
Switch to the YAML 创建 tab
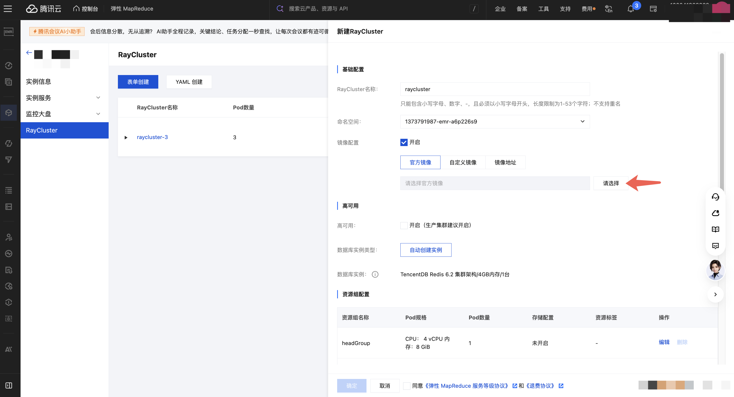click(189, 82)
